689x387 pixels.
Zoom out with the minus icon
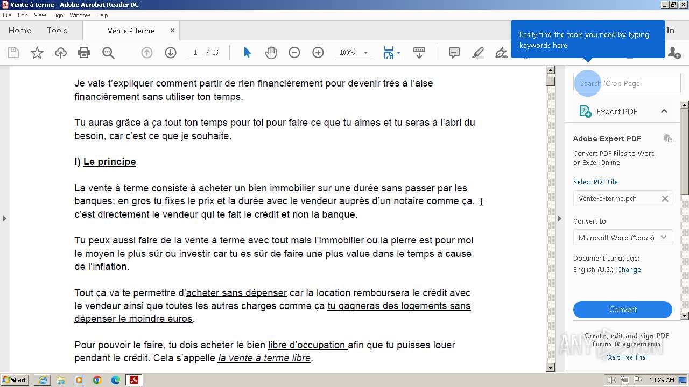click(294, 53)
